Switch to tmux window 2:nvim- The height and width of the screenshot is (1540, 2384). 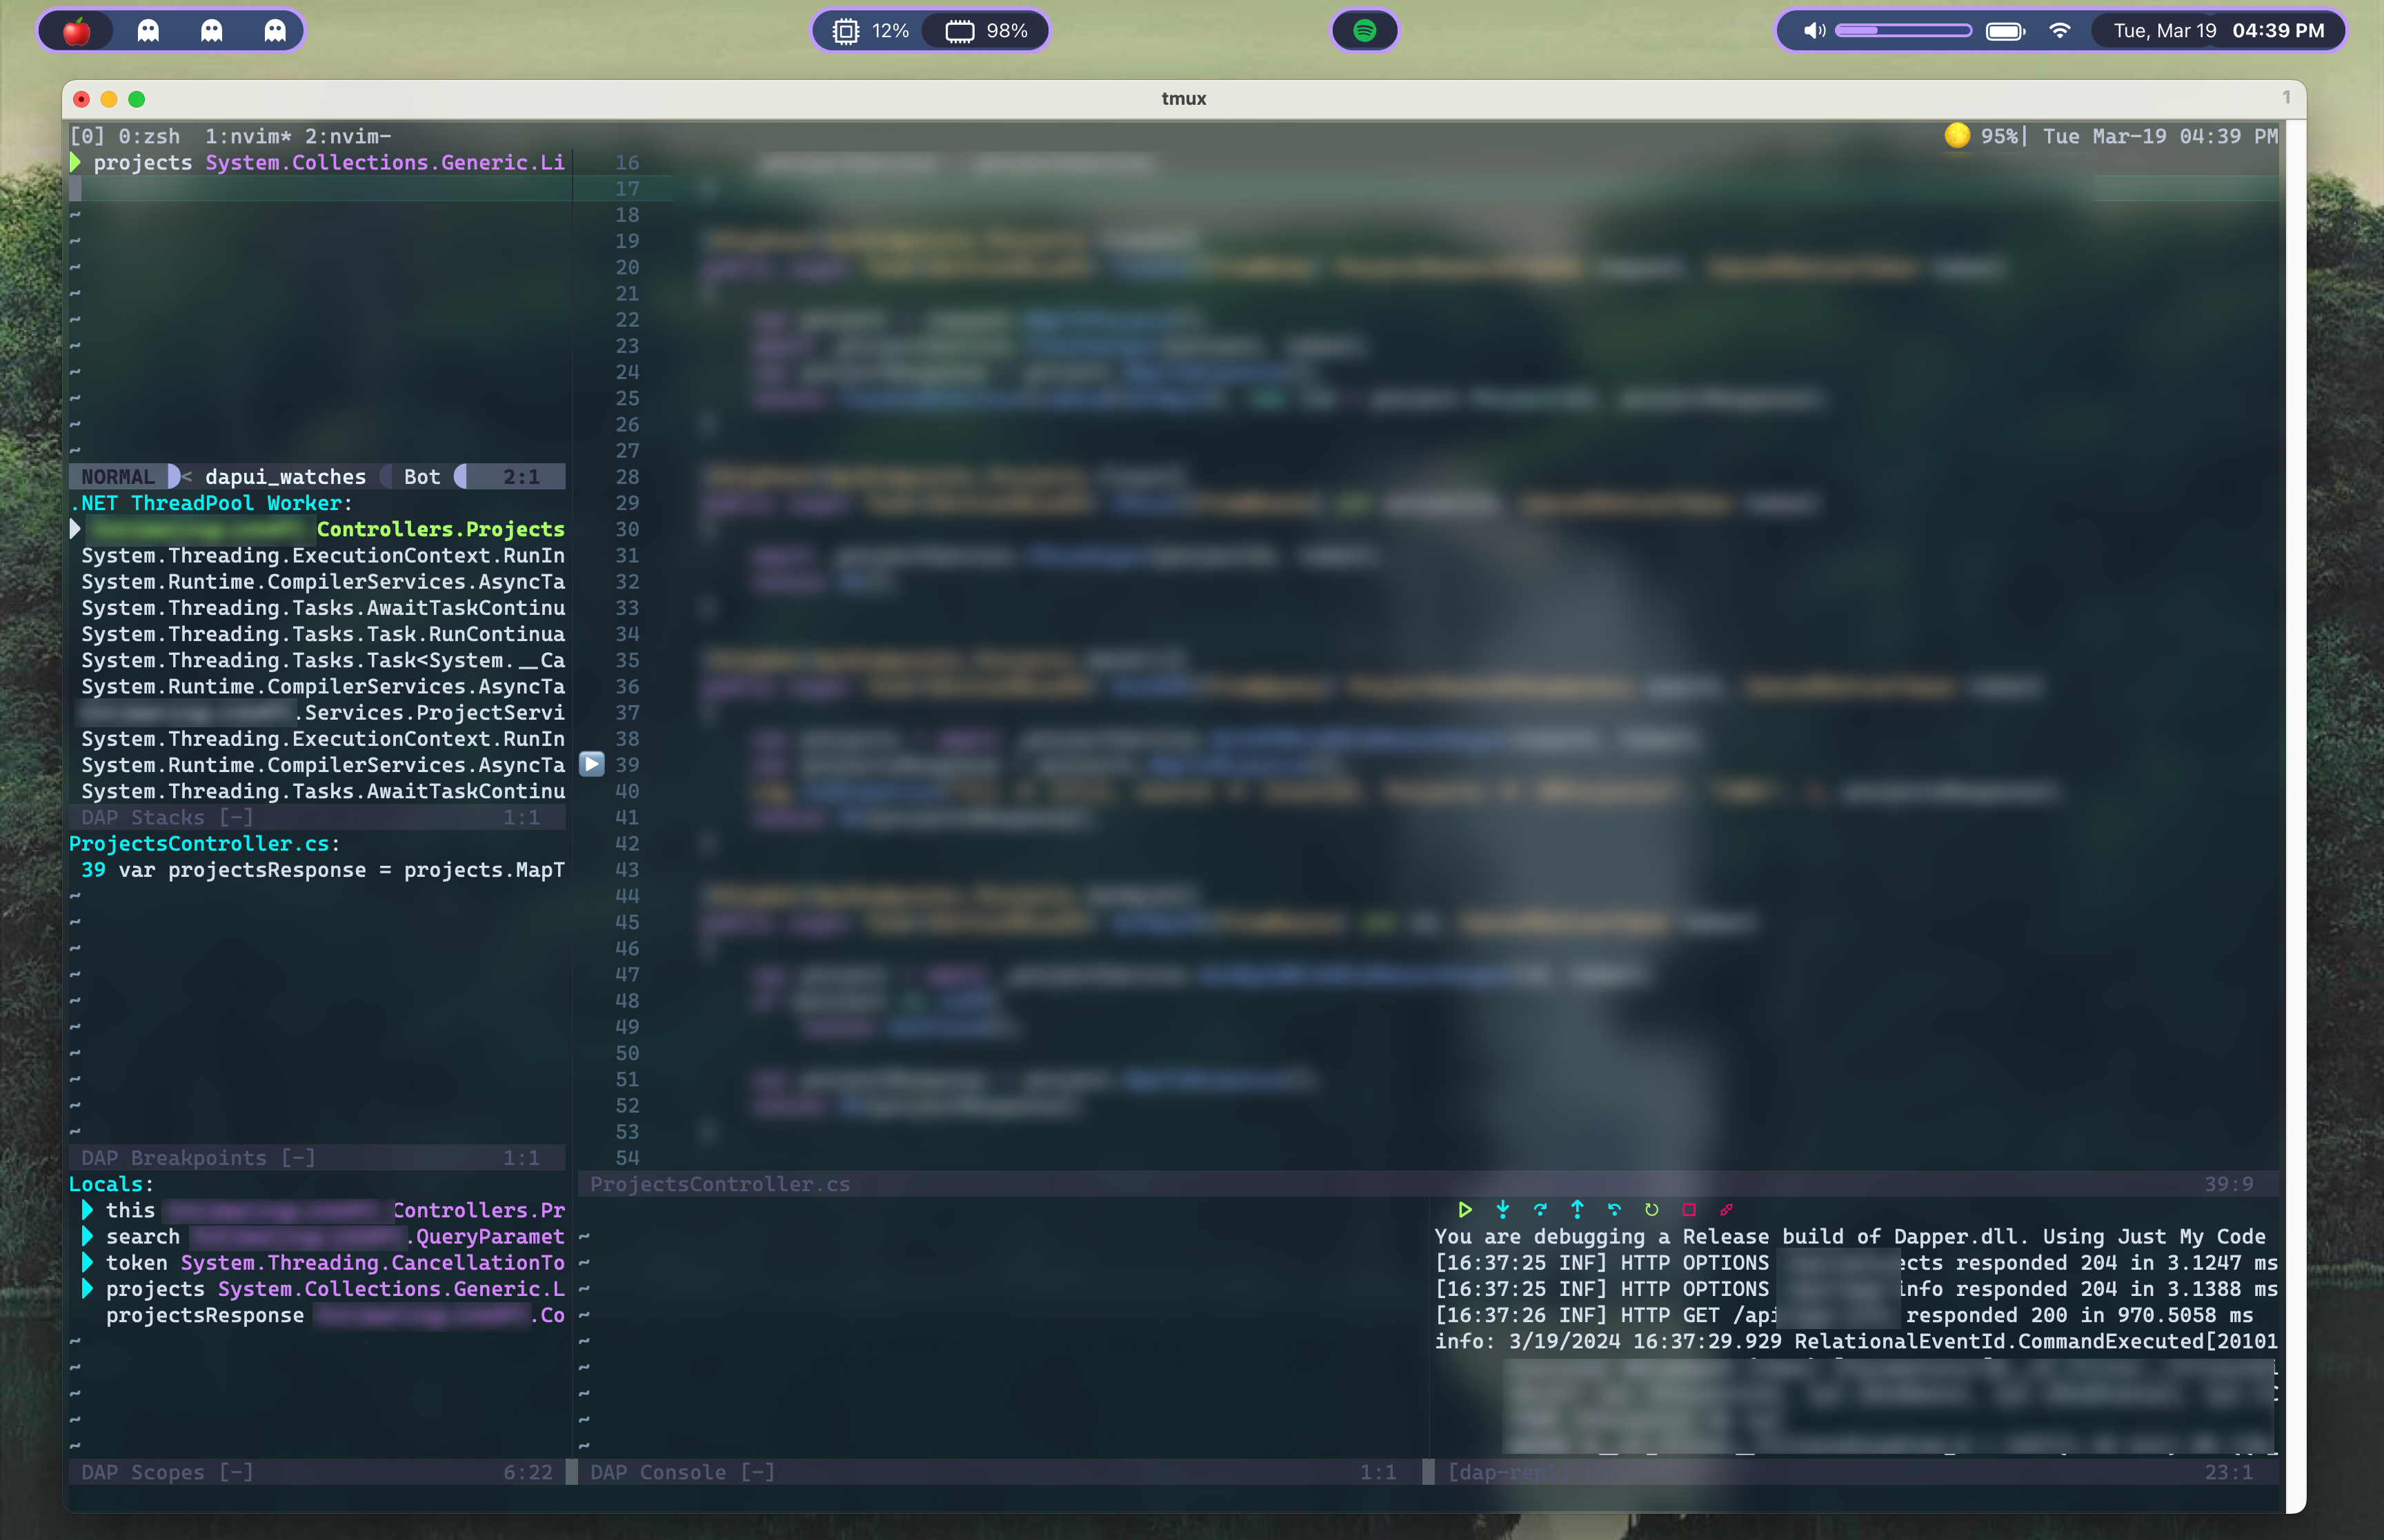[x=348, y=136]
